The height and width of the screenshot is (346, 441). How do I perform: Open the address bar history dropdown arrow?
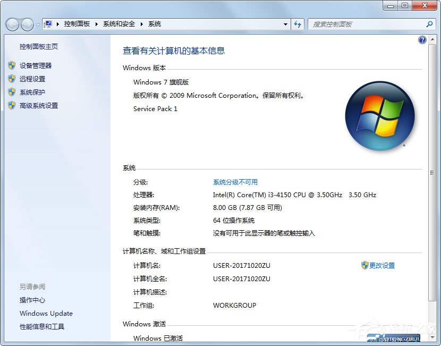pyautogui.click(x=285, y=24)
